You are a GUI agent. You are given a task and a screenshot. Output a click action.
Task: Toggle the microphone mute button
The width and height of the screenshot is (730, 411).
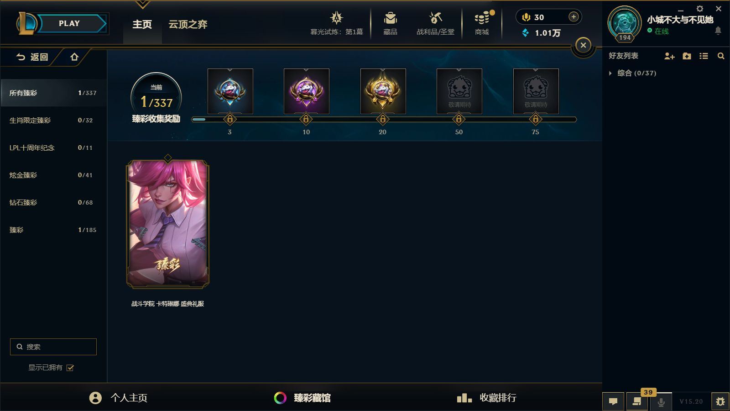[661, 402]
